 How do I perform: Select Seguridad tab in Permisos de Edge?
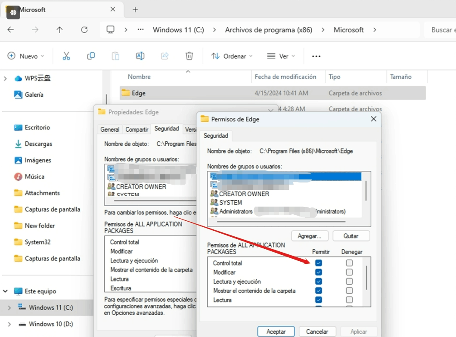tap(216, 136)
